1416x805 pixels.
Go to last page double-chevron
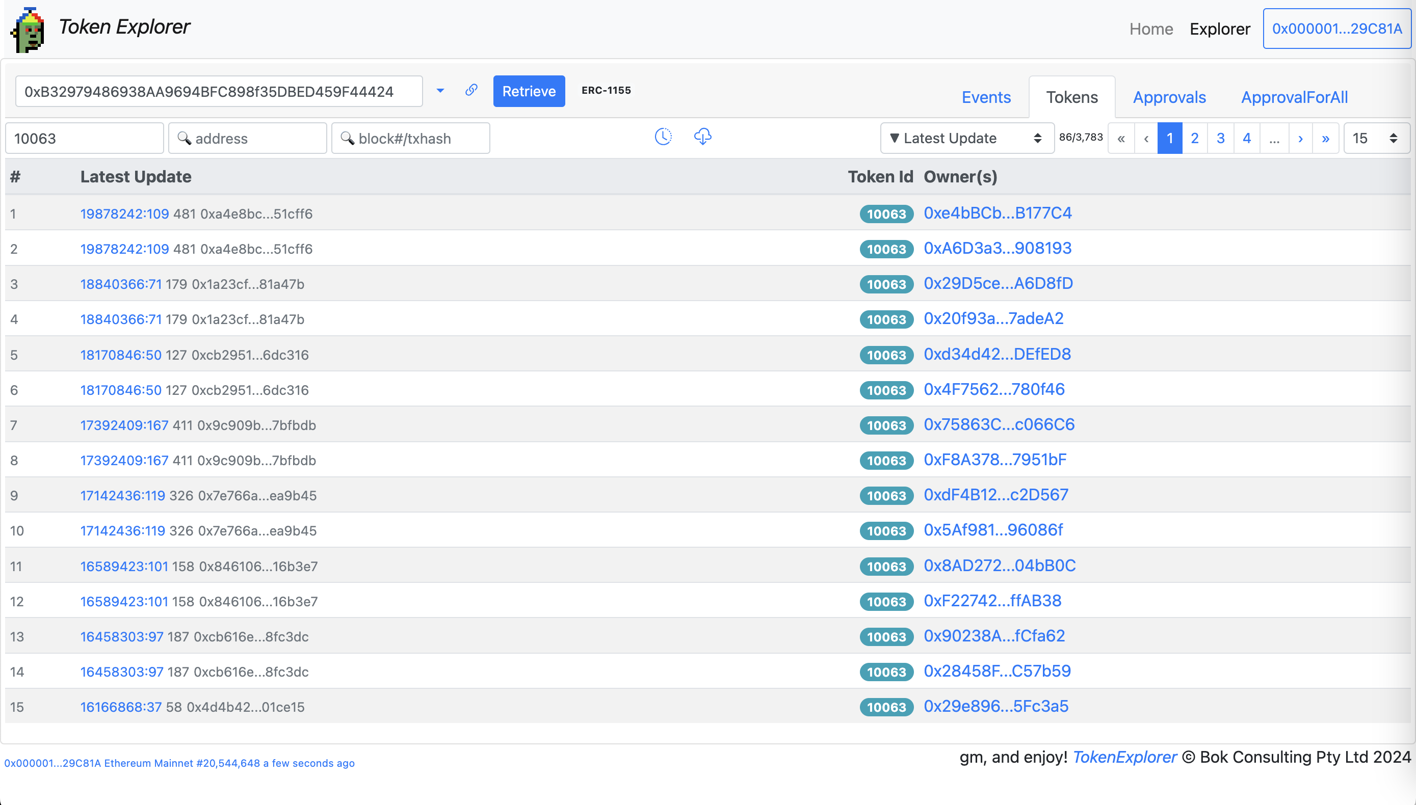[1325, 138]
